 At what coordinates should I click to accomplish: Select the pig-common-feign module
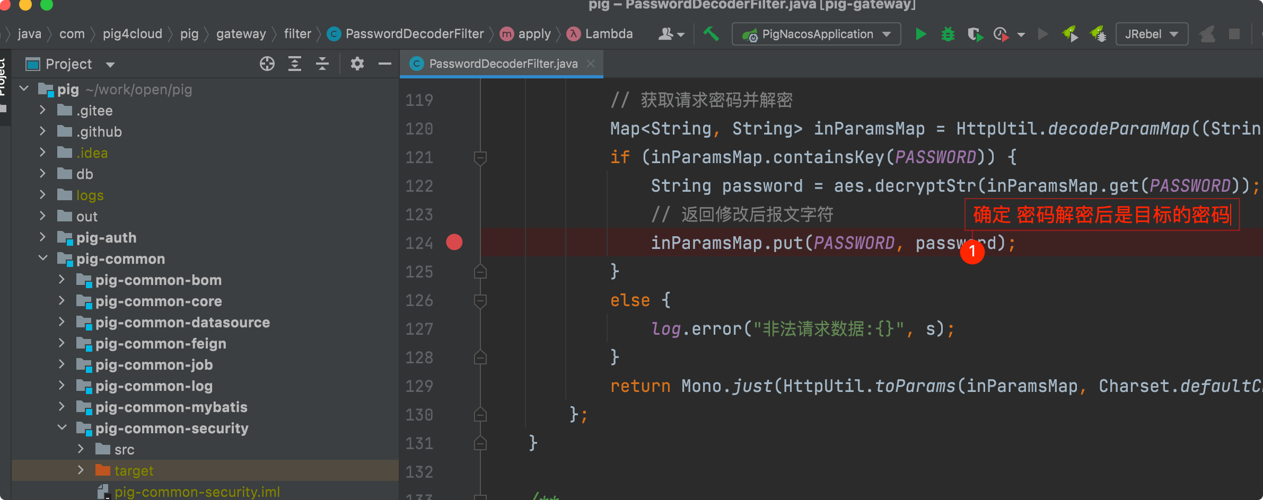[161, 344]
